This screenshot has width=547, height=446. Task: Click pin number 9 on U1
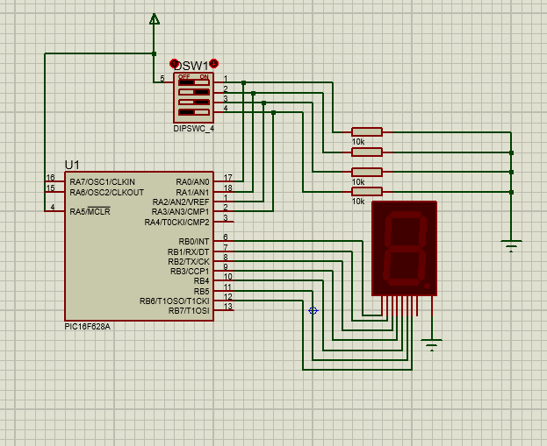pyautogui.click(x=226, y=267)
